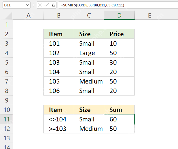178x149 pixels.
Task: Select column D header
Action: pyautogui.click(x=119, y=15)
